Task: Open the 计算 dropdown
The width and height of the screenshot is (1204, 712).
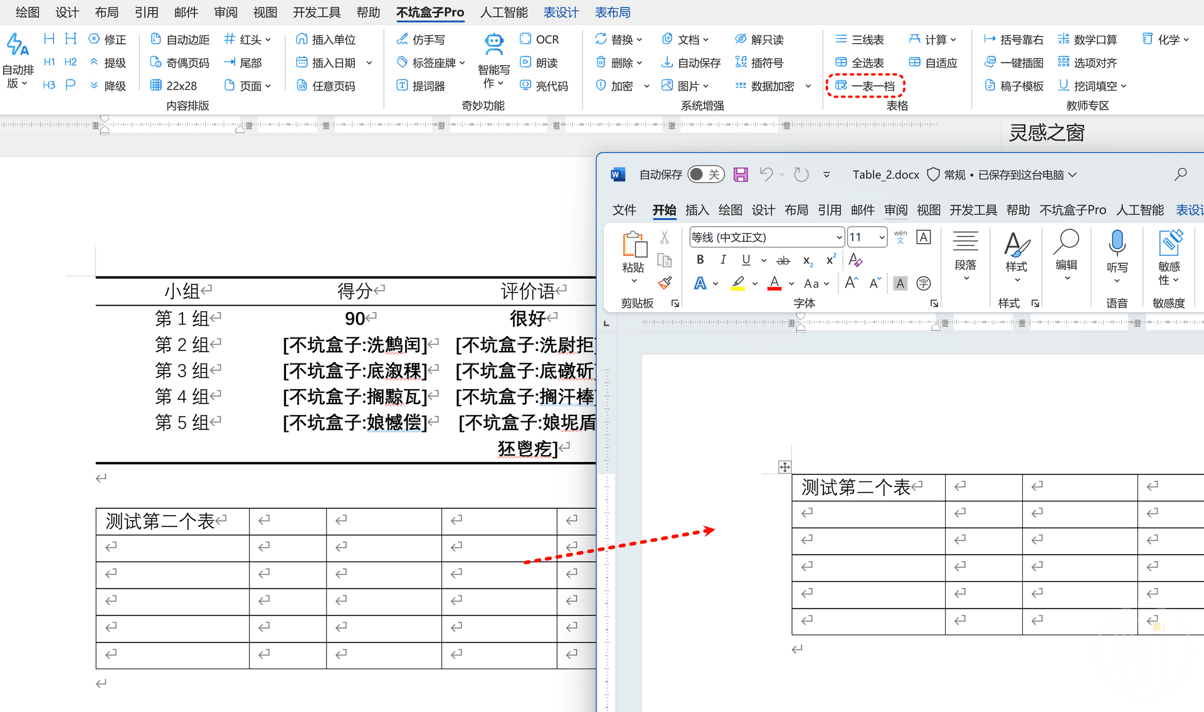Action: pos(933,39)
